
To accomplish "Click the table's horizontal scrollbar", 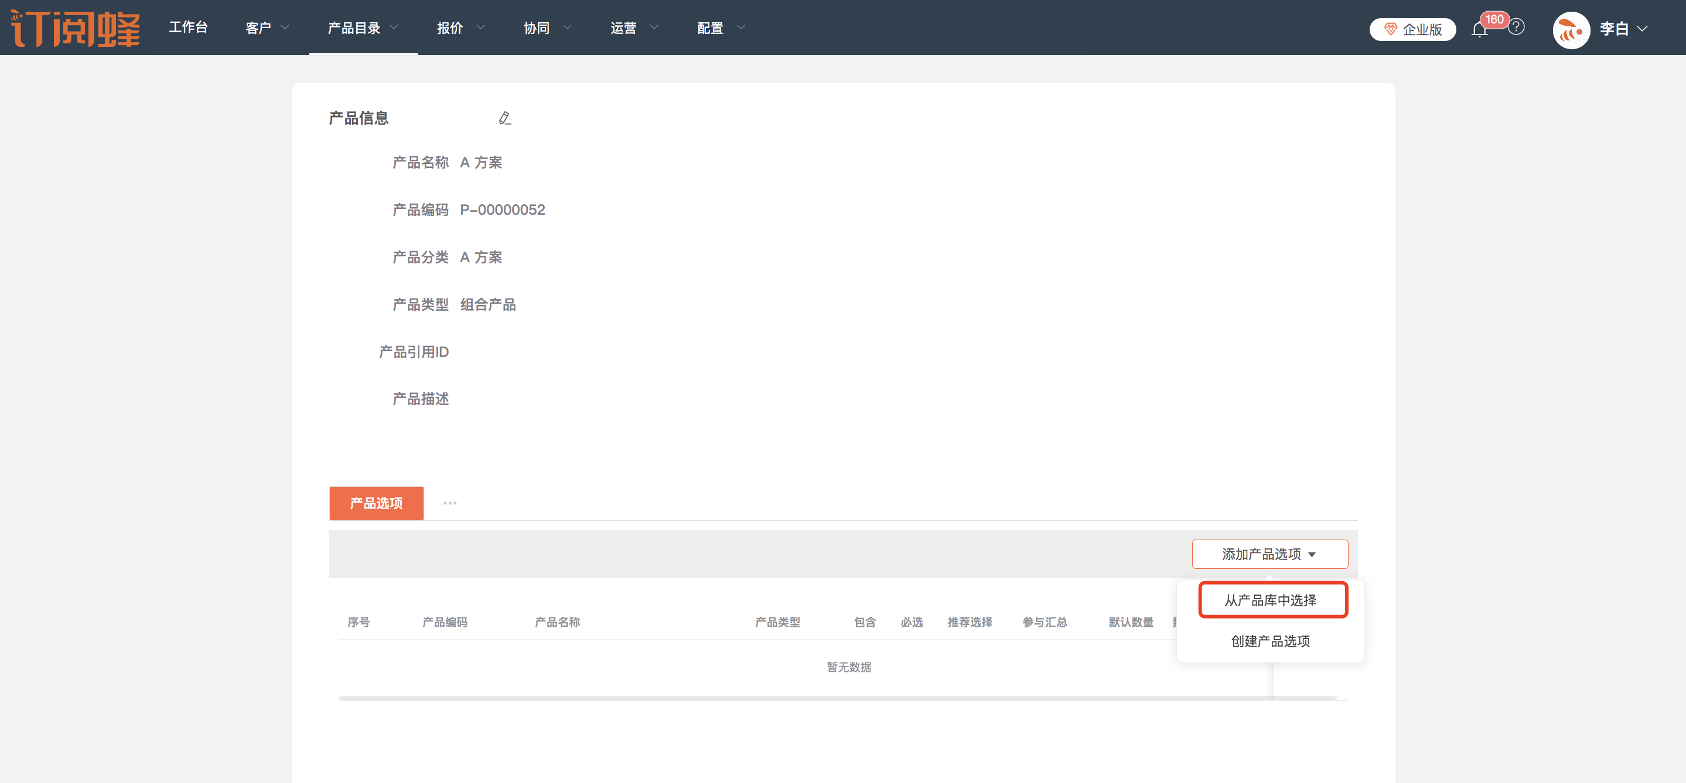I will [838, 699].
